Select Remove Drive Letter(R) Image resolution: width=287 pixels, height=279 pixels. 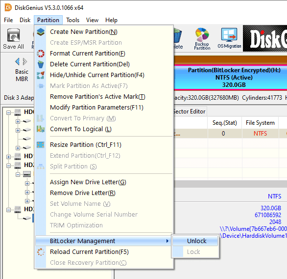[104, 193]
